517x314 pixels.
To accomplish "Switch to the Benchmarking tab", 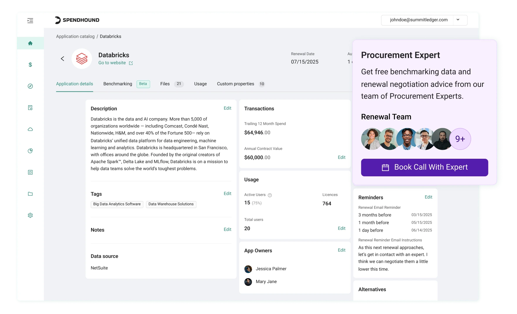I will (x=118, y=84).
